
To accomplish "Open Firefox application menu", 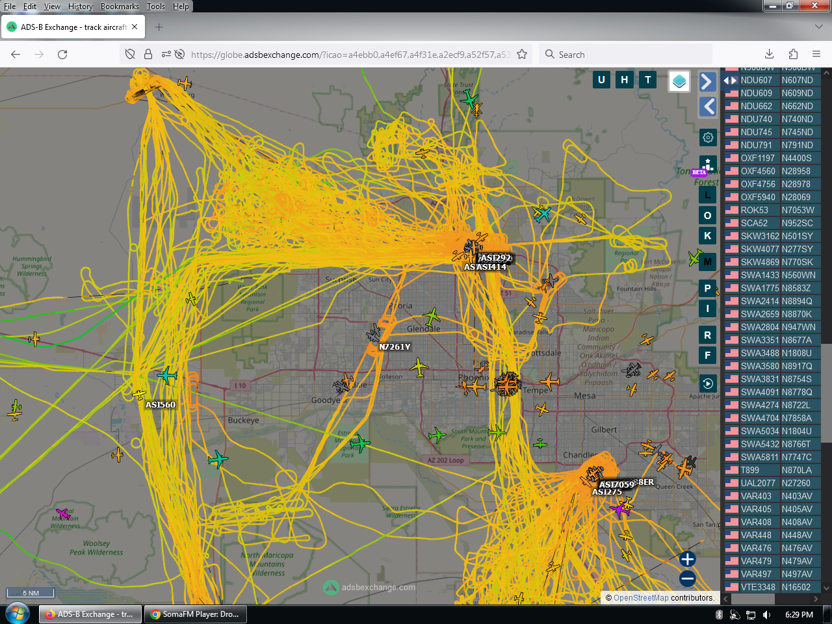I will pos(816,55).
